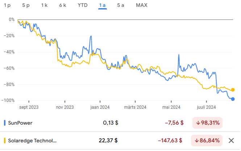Switch to the 5 p range tab
241x151 pixels.
26,5
